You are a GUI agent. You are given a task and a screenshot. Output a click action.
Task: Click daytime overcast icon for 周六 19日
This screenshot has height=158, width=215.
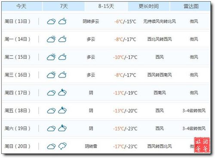click(51, 129)
